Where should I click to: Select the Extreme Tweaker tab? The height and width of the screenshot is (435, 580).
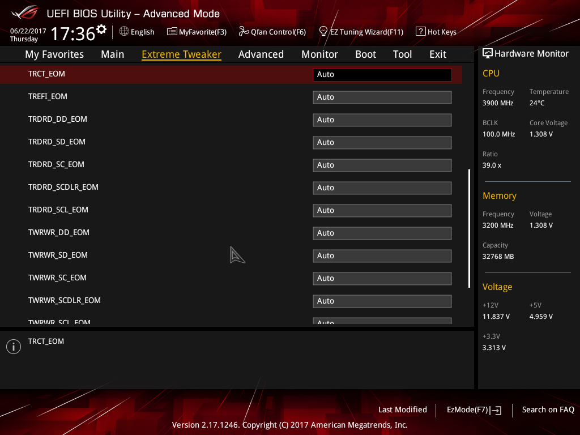click(x=182, y=54)
